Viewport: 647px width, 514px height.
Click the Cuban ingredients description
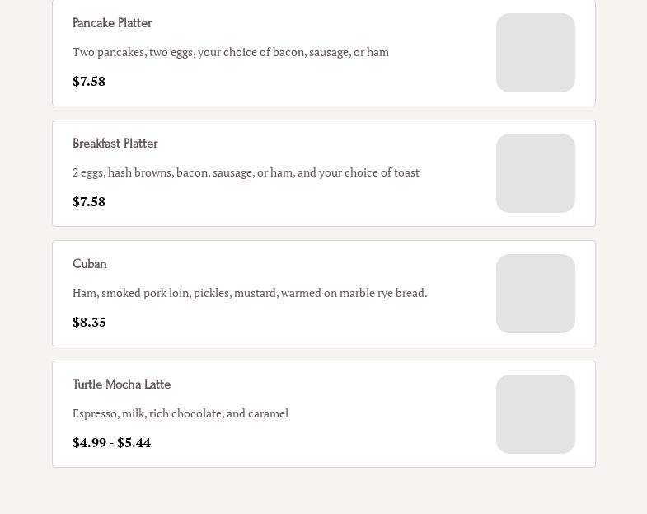click(x=250, y=293)
